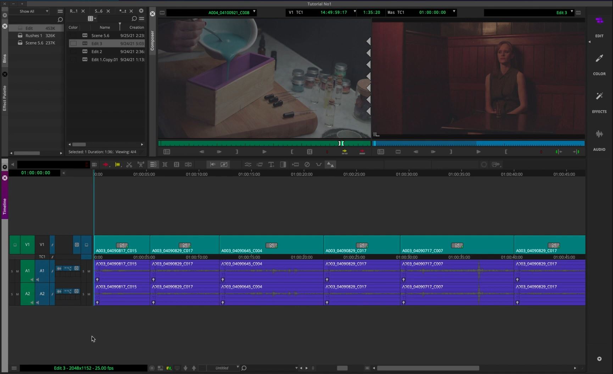Toggle the record-side V1 video monitor icon

pyautogui.click(x=87, y=245)
